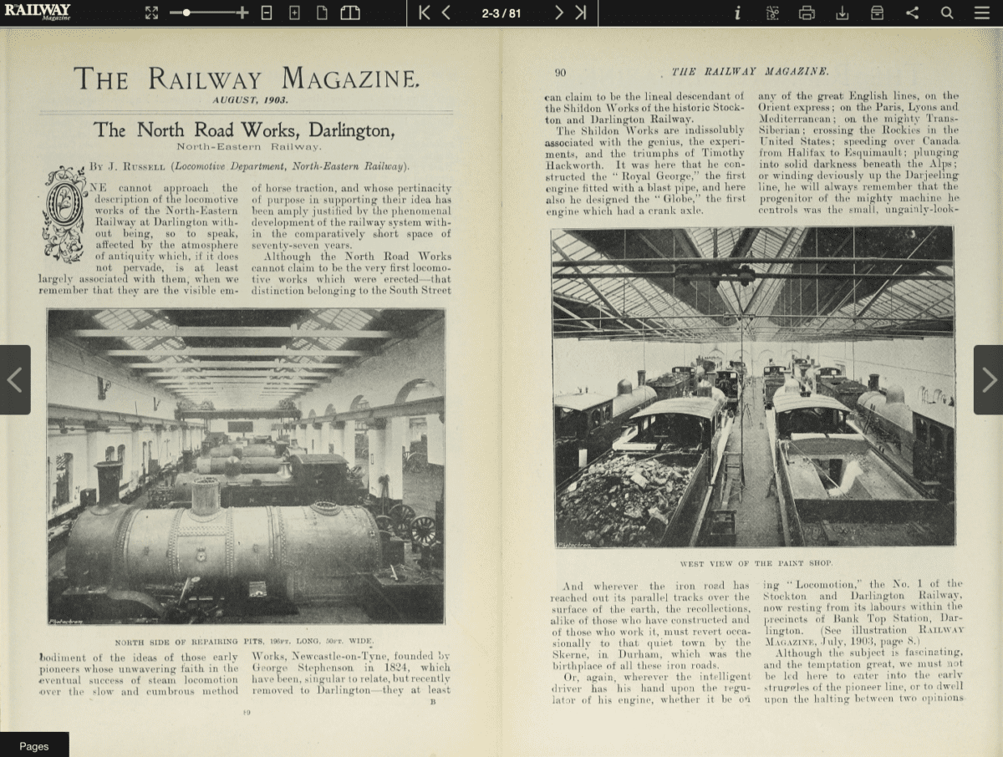This screenshot has height=757, width=1003.
Task: Open the hamburger menu
Action: 982,13
